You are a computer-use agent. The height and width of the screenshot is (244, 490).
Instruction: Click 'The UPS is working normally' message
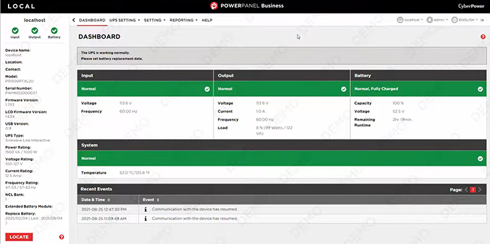(x=105, y=52)
